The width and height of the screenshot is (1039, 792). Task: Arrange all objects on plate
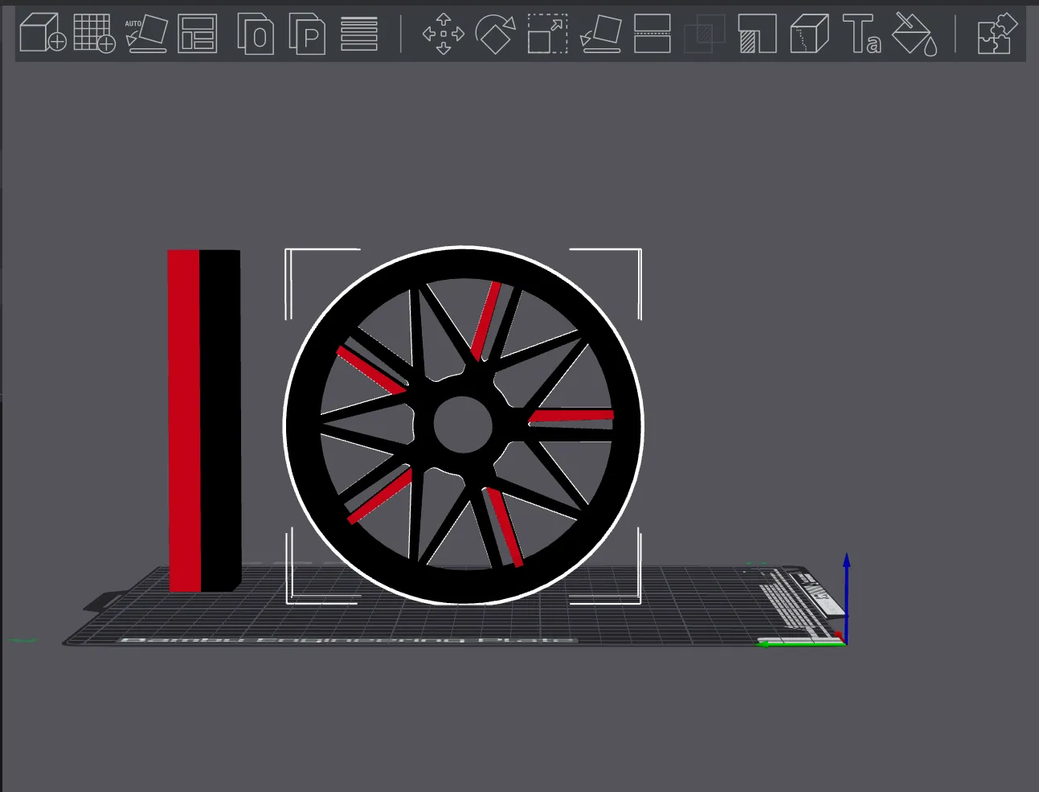(x=198, y=34)
